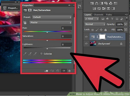This screenshot has width=130, height=96.
Task: Select the subtract-from-sample eyedropper
Action: coord(35,54)
